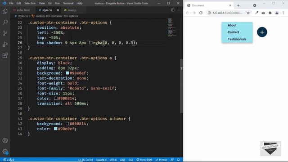
Task: Open a new browser tab
Action: pos(238,5)
